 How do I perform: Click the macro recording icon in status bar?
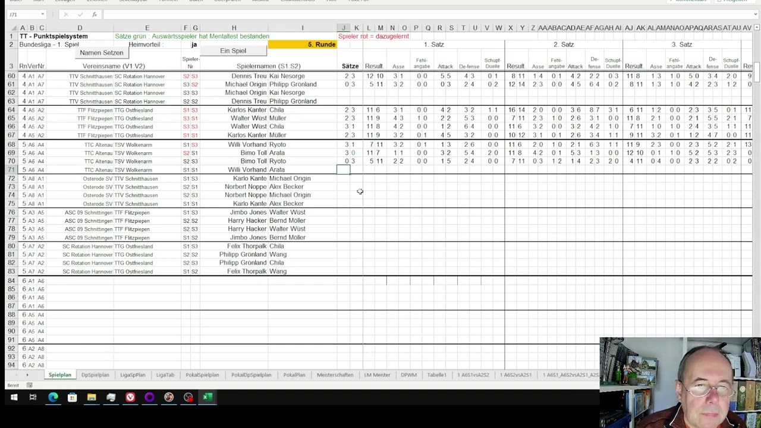click(x=29, y=385)
